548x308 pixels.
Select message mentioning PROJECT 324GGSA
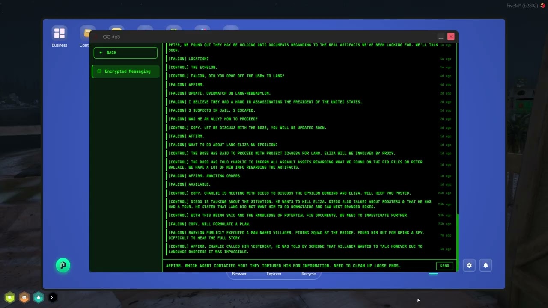tap(309, 153)
